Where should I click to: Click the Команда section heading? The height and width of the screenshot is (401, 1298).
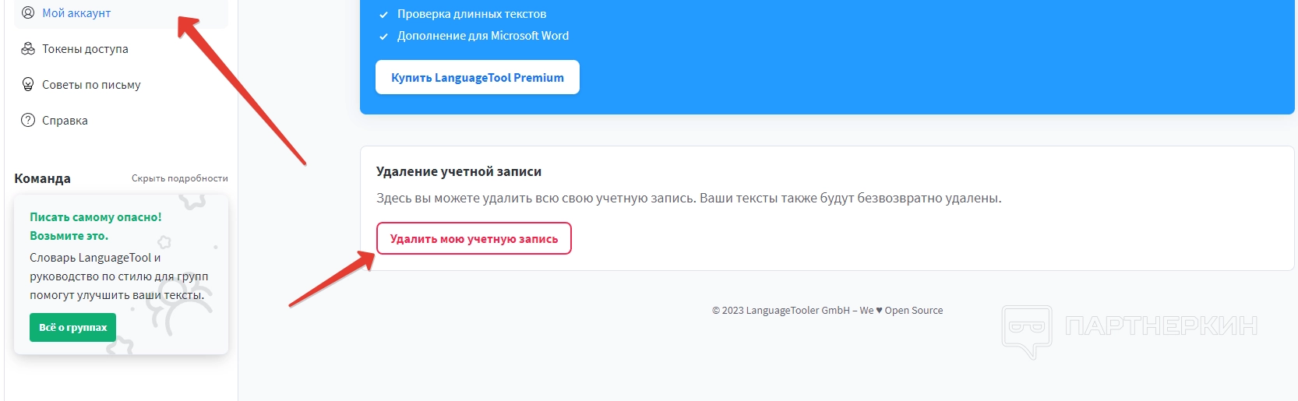pos(42,178)
